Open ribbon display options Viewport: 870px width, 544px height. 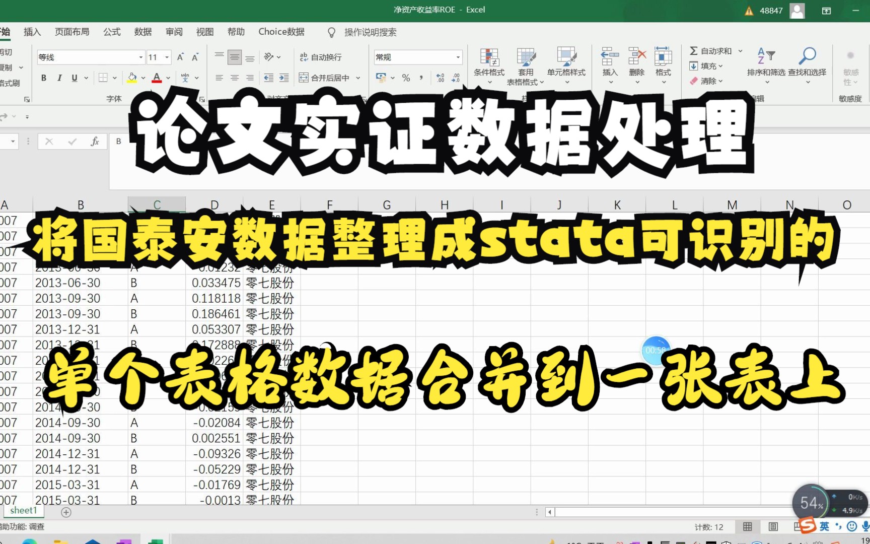click(x=827, y=11)
